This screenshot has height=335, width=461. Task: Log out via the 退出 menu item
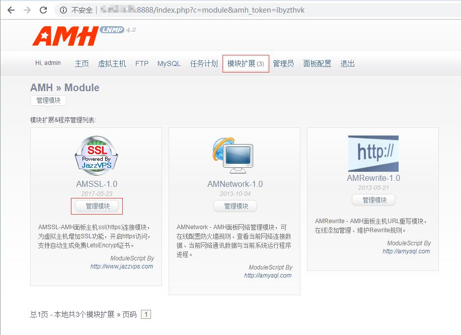click(348, 63)
